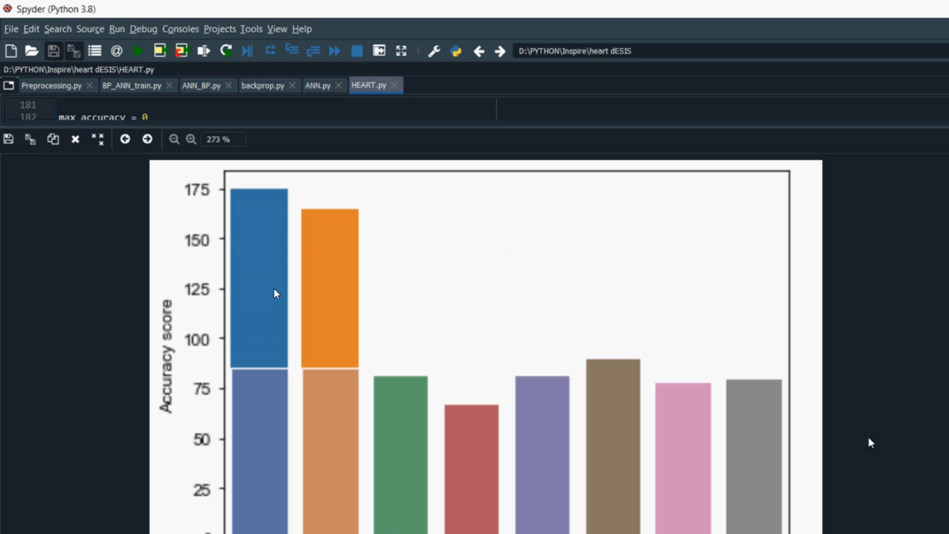Open the Consoles menu
Screen dimensions: 949x534
pyautogui.click(x=180, y=29)
